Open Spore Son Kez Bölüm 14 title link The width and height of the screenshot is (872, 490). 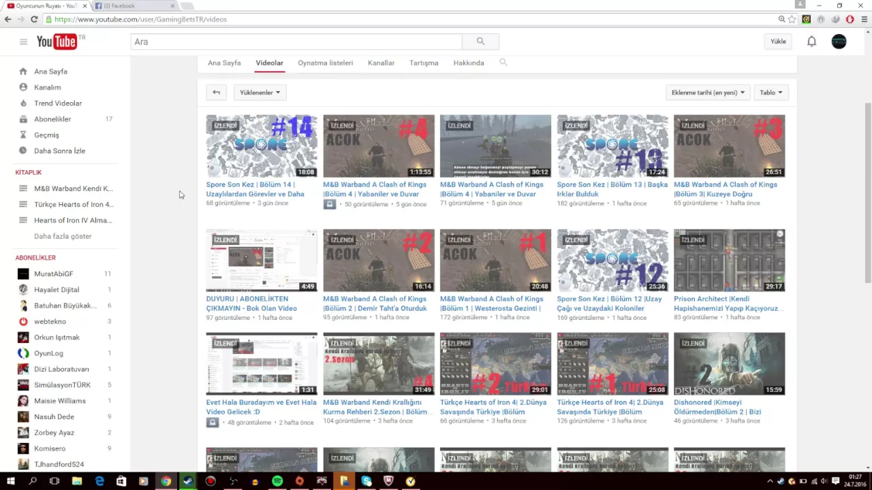tap(255, 189)
